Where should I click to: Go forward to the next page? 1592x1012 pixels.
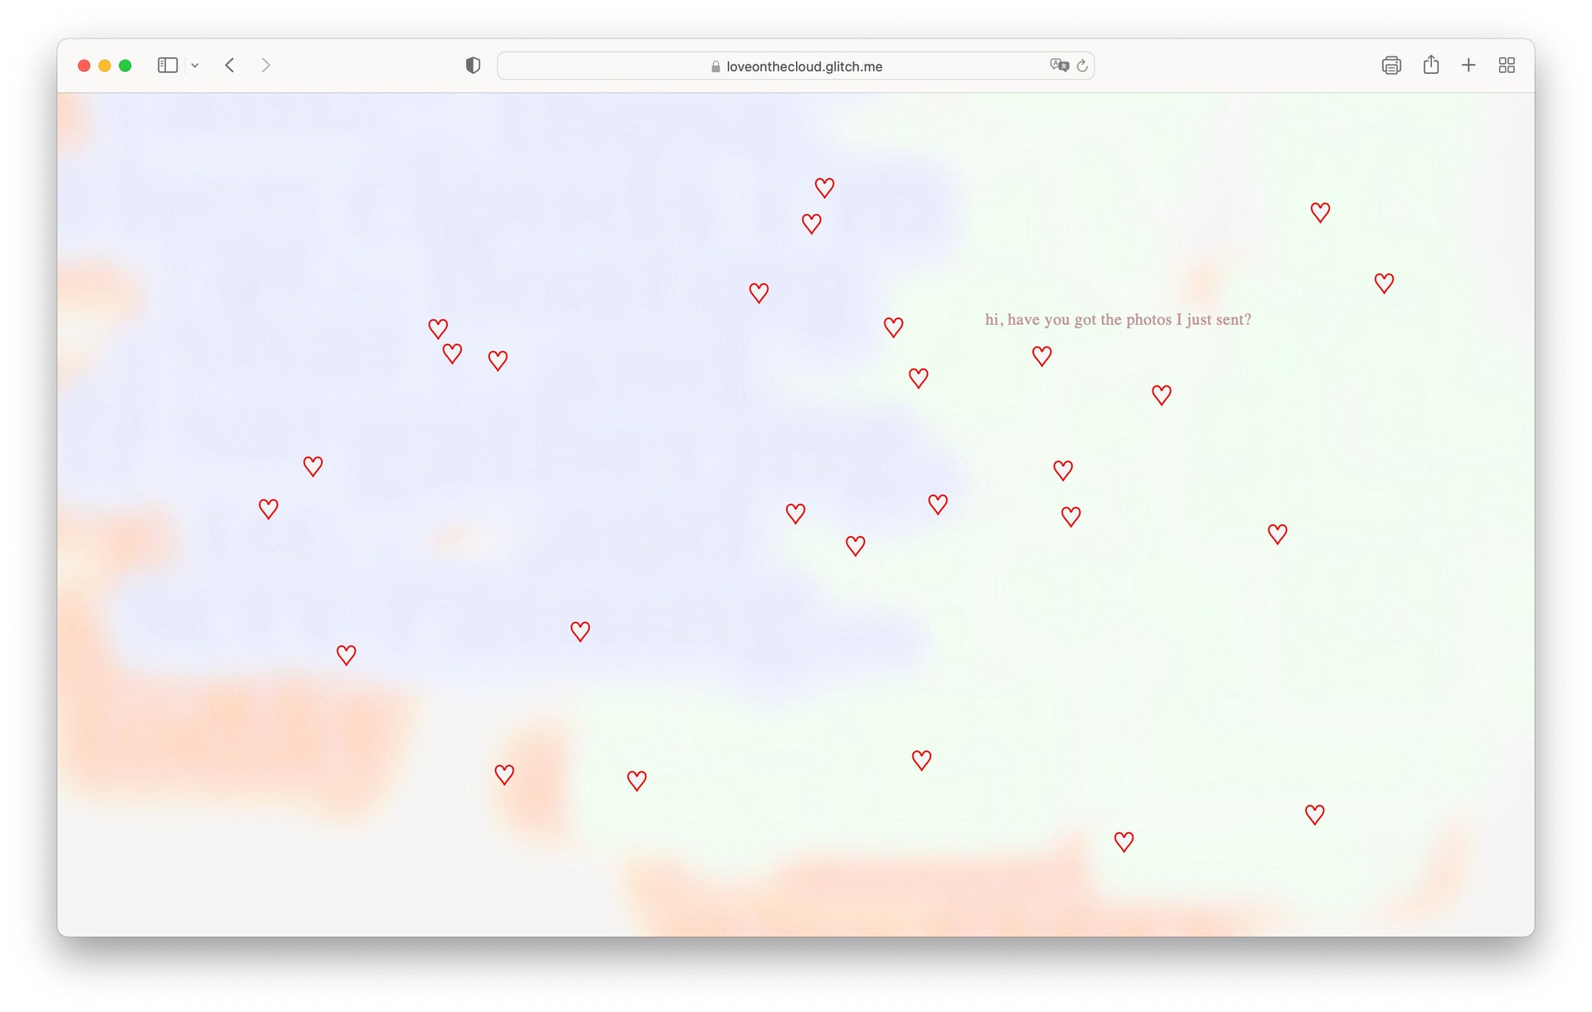[x=265, y=65]
